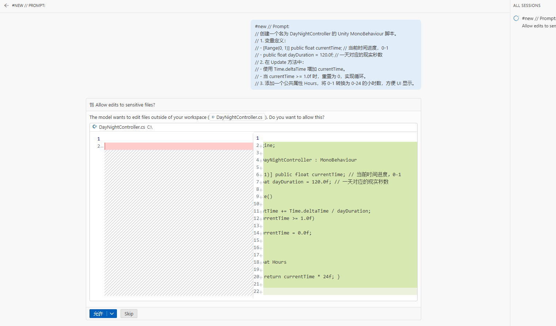Click the ALL SESSIONS panel header
Screen dimensions: 556x326
tap(527, 5)
